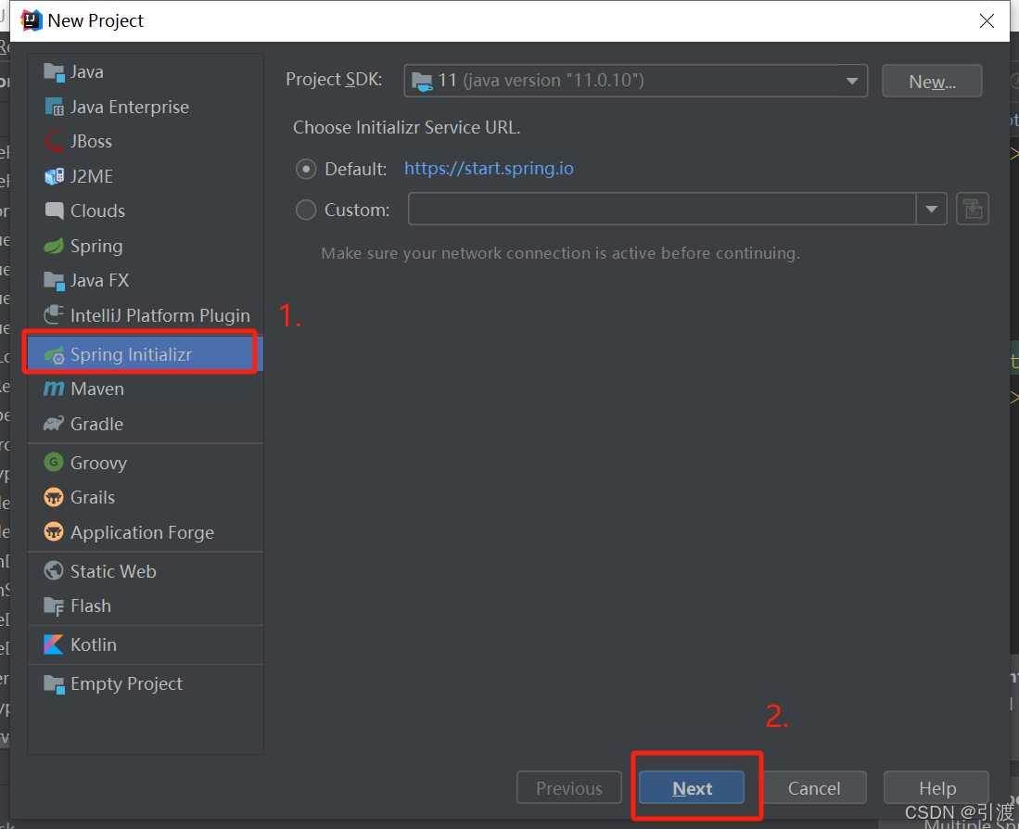1019x829 pixels.
Task: Choose Gradle project type
Action: coord(96,424)
